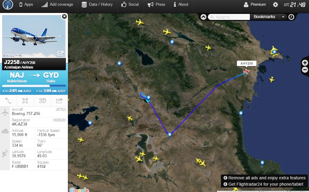Click Get Flightradar24 for your phone/tablet
This screenshot has width=309, height=192.
point(263,184)
